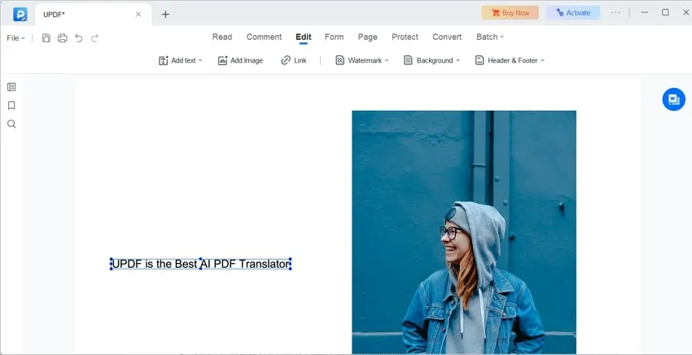
Task: Maximize the UPDF window
Action: coord(665,13)
